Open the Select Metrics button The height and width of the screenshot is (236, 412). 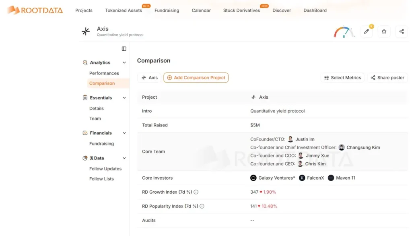(343, 78)
